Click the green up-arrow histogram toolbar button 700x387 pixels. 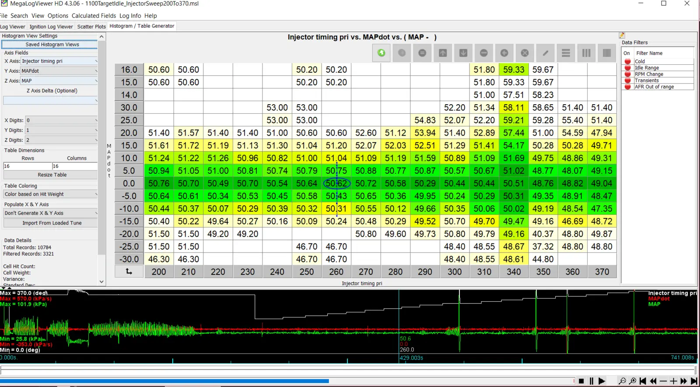[381, 53]
